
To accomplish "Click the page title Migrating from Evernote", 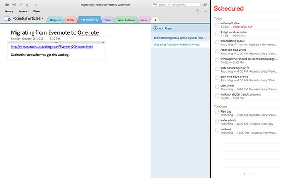I will 55,32.
